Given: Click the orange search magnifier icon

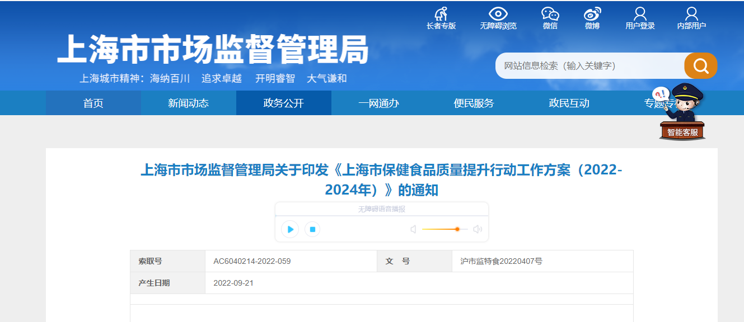Looking at the screenshot, I should (x=700, y=65).
